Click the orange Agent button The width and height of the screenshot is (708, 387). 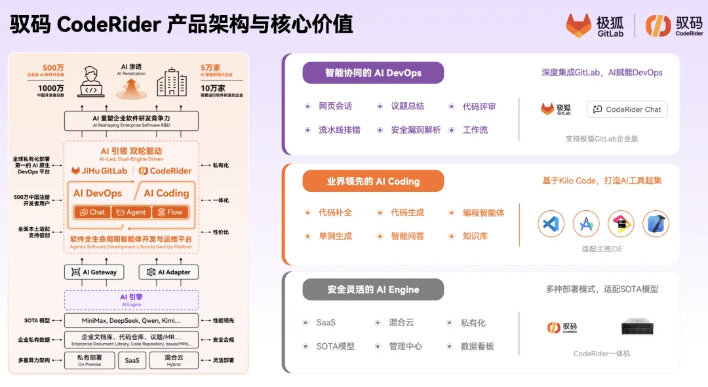130,212
